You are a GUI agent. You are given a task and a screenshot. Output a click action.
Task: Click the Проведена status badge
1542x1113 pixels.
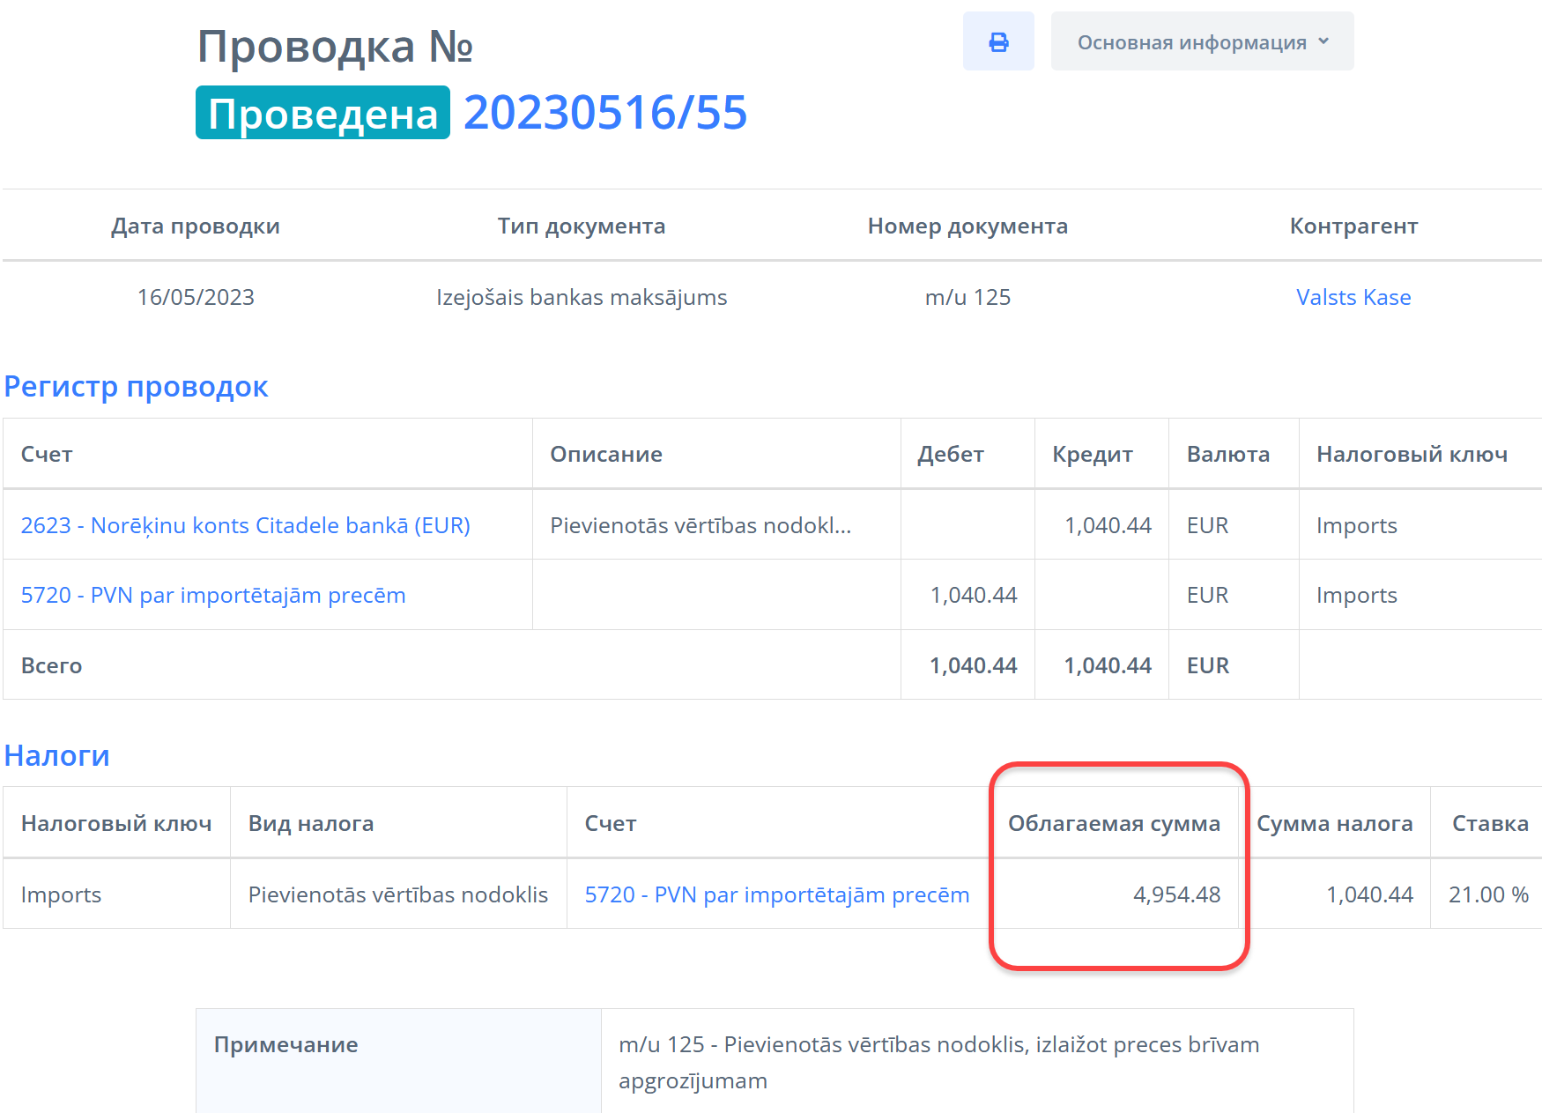click(x=322, y=113)
